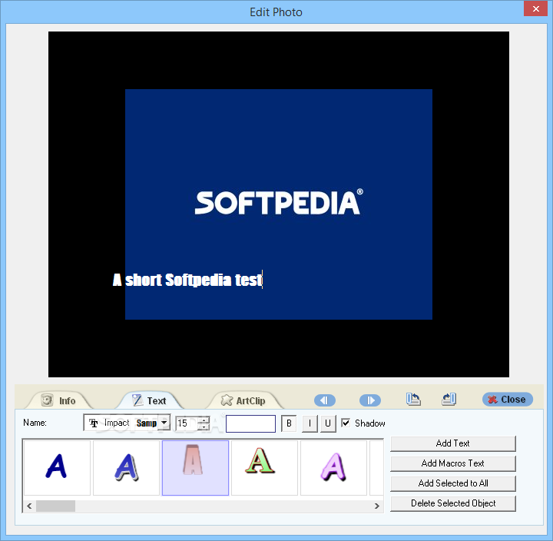Open the text color swatch box
Image resolution: width=553 pixels, height=541 pixels.
pos(250,423)
